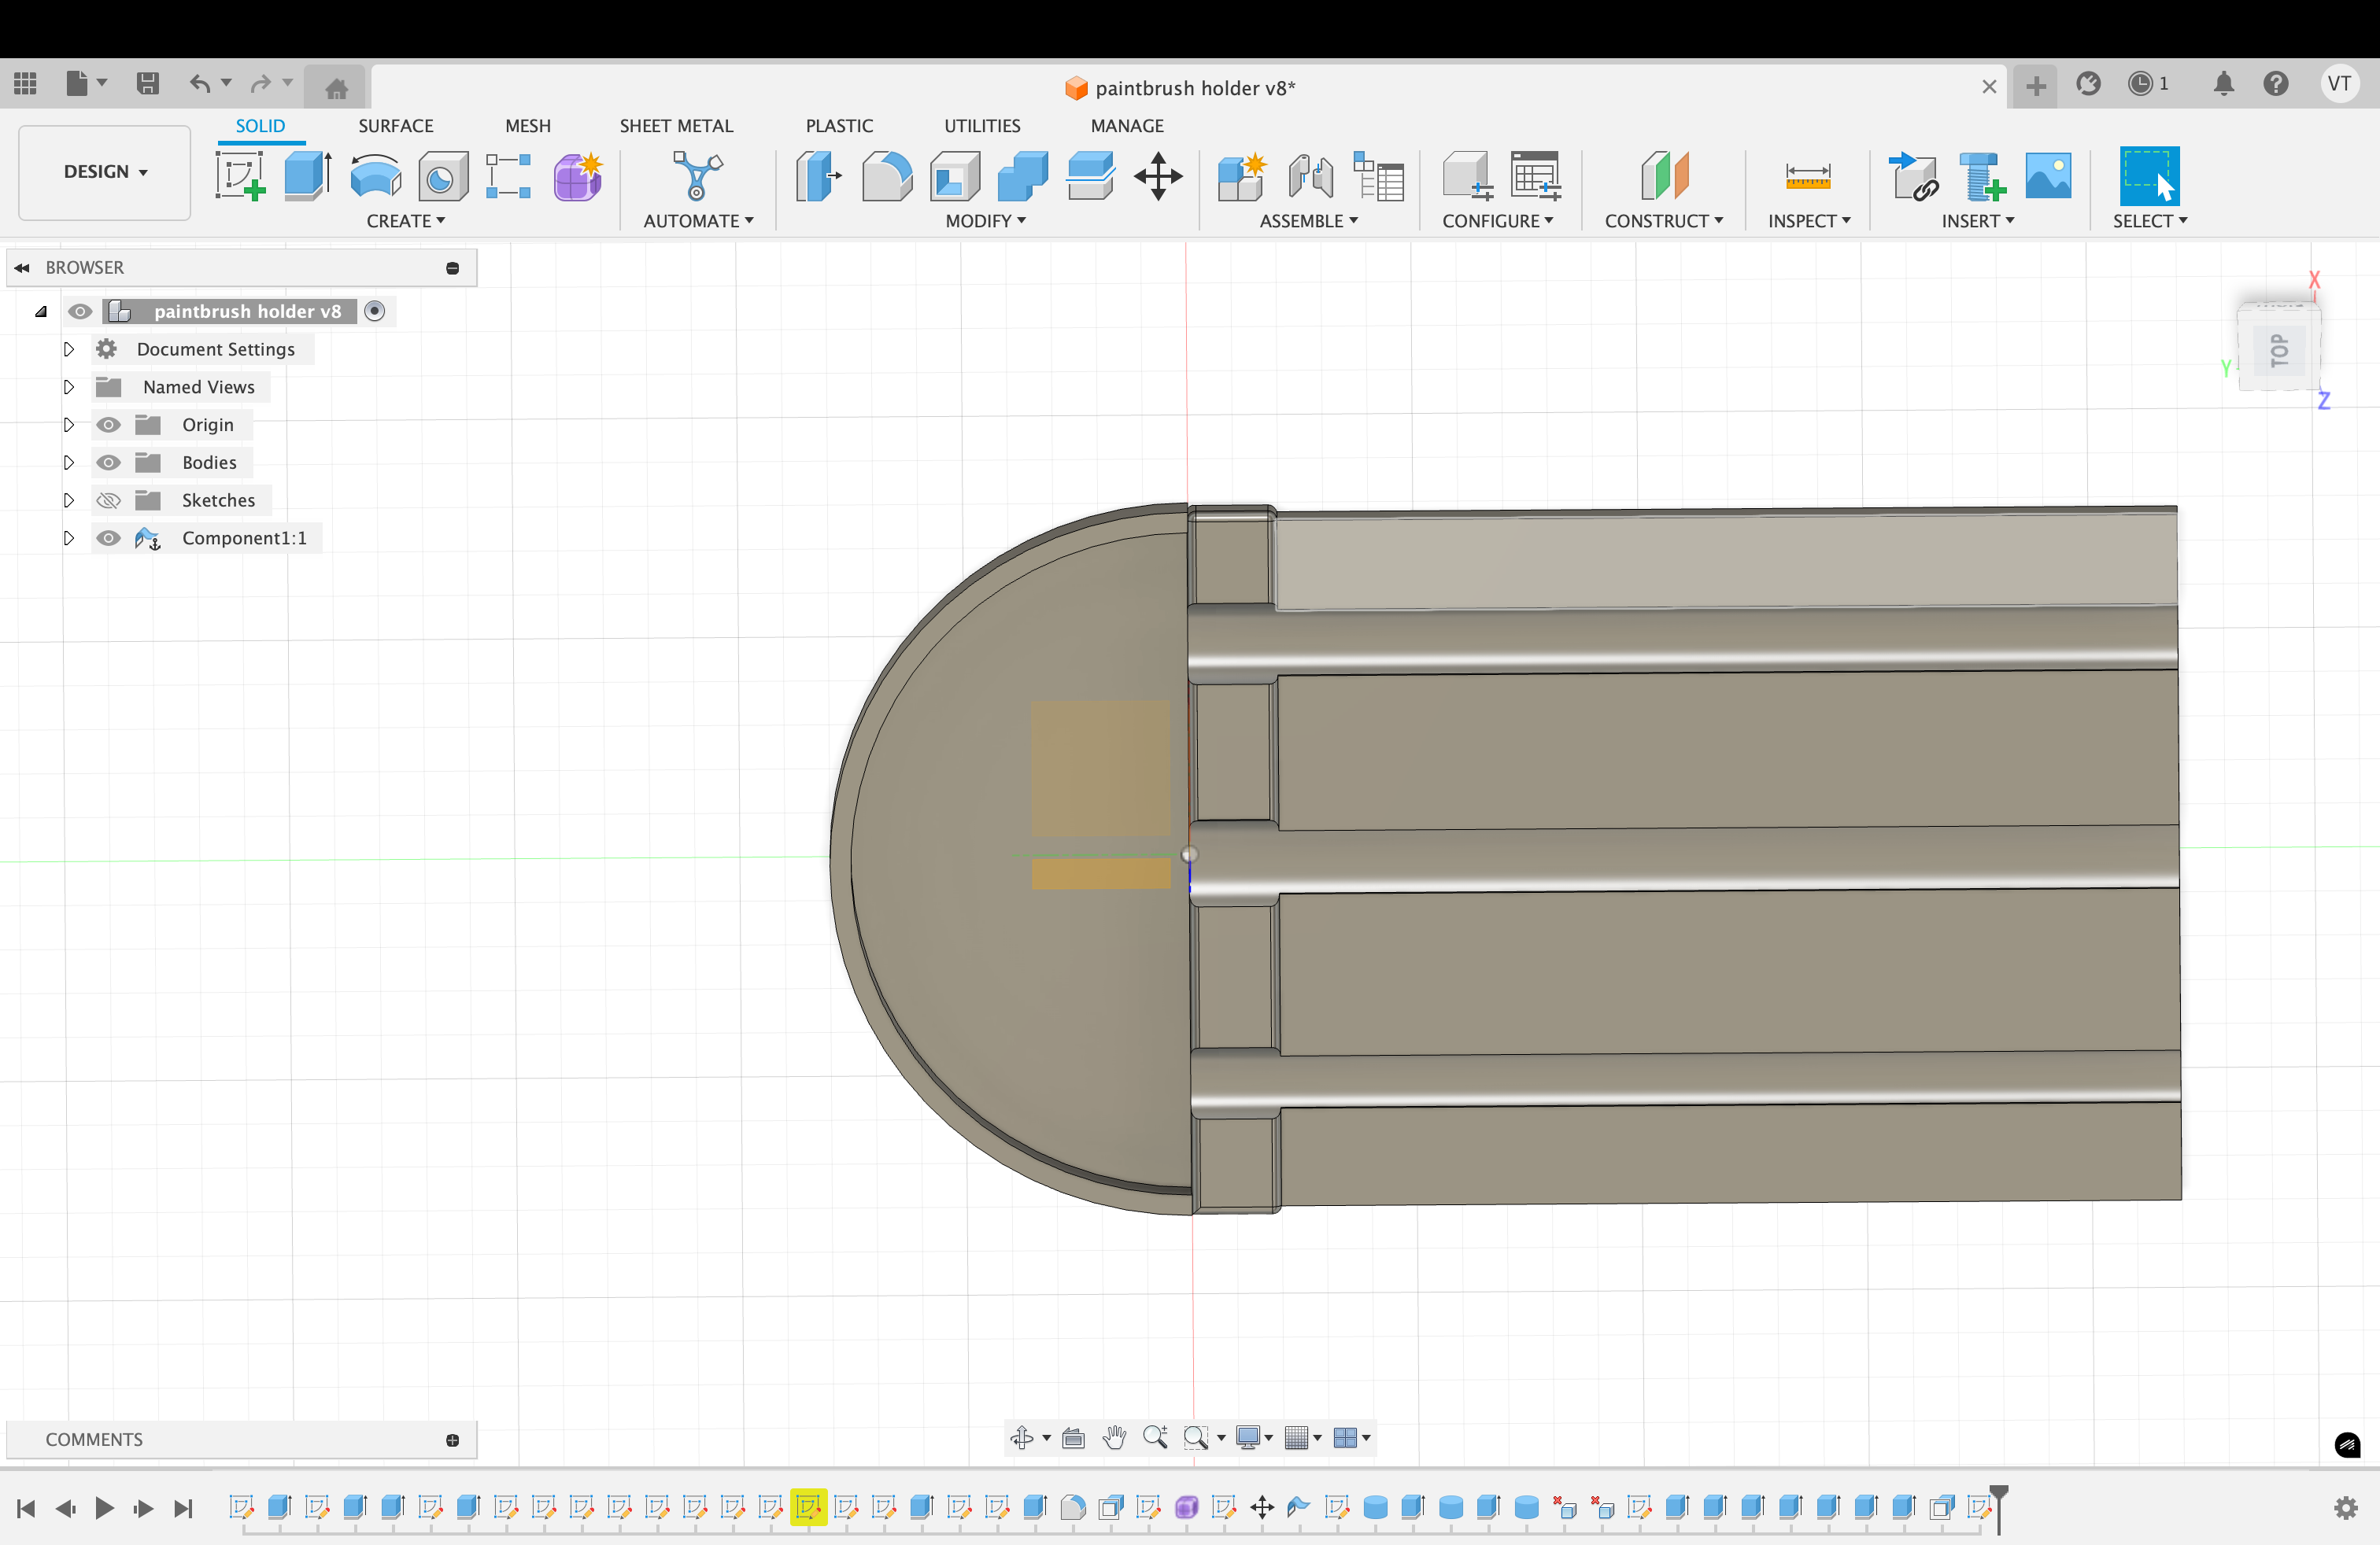Image resolution: width=2380 pixels, height=1545 pixels.
Task: Toggle Component1:1 visibility eye
Action: [x=108, y=539]
